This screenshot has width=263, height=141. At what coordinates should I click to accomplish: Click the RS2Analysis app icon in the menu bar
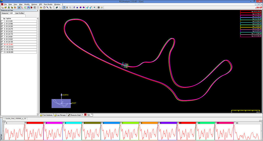(x=2, y=4)
